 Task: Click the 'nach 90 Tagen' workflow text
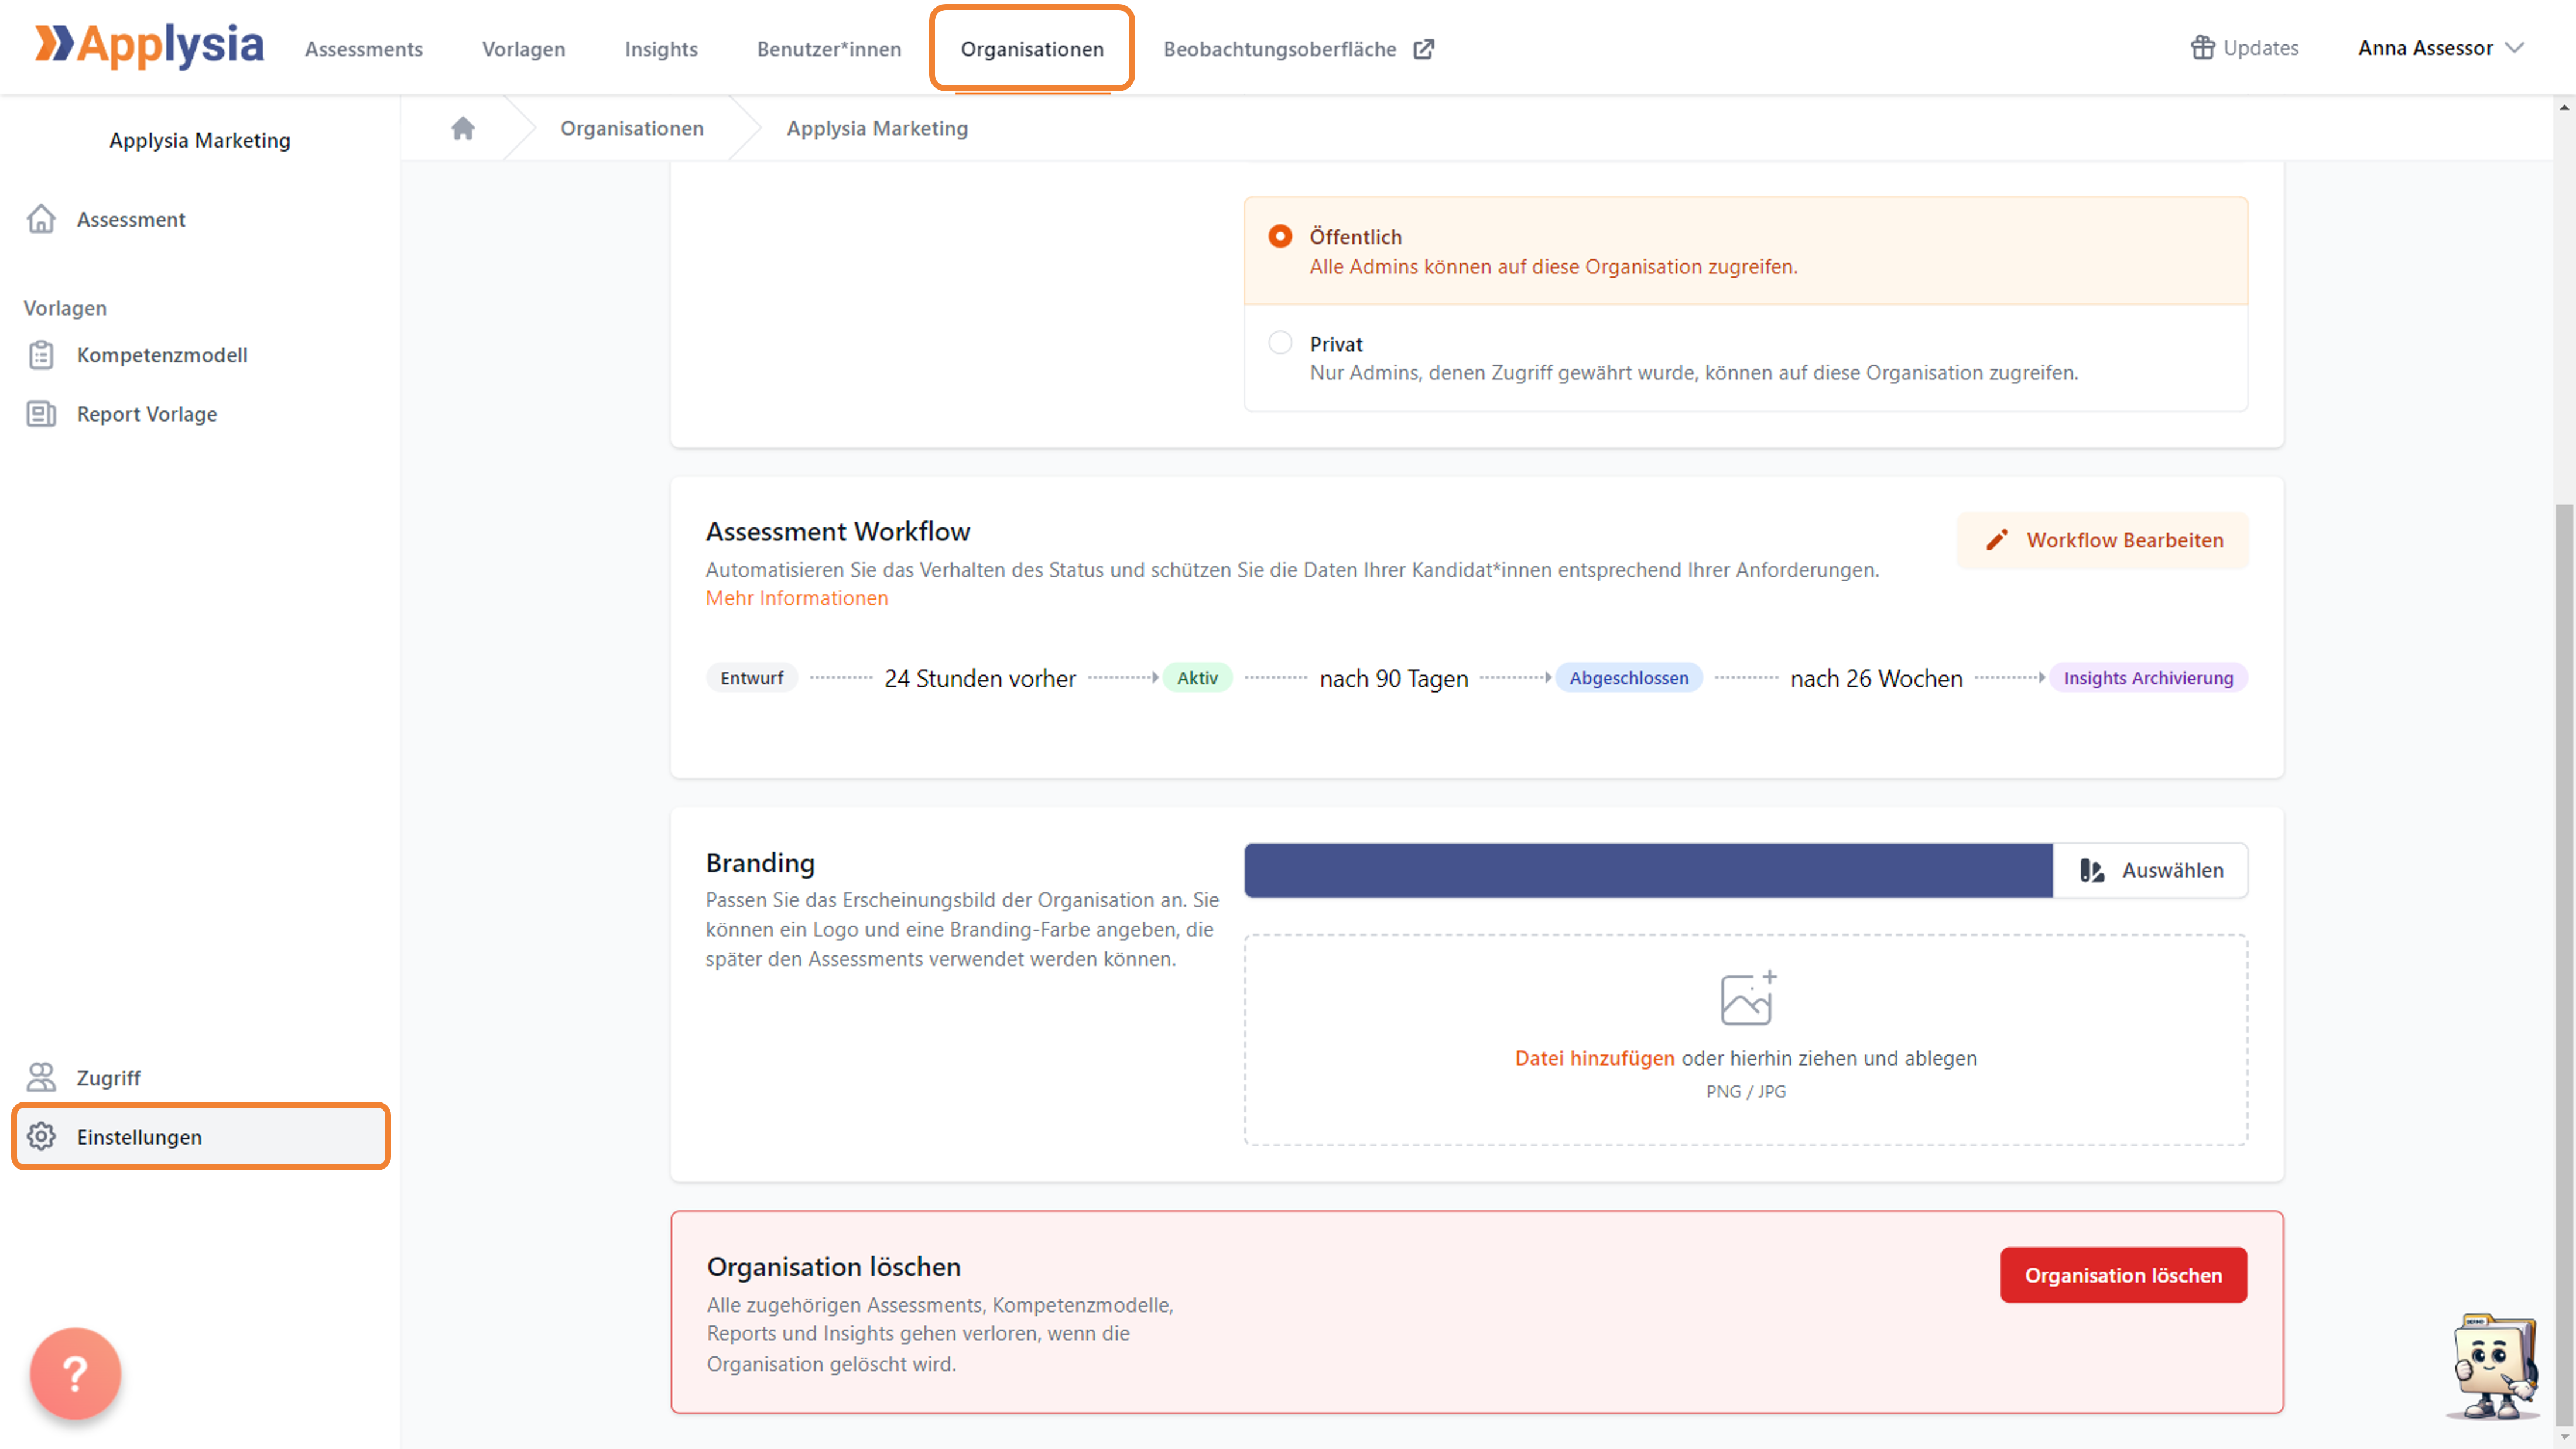(1394, 678)
